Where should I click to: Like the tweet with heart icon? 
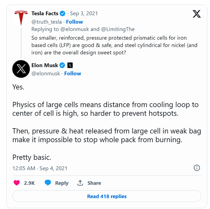[17, 183]
